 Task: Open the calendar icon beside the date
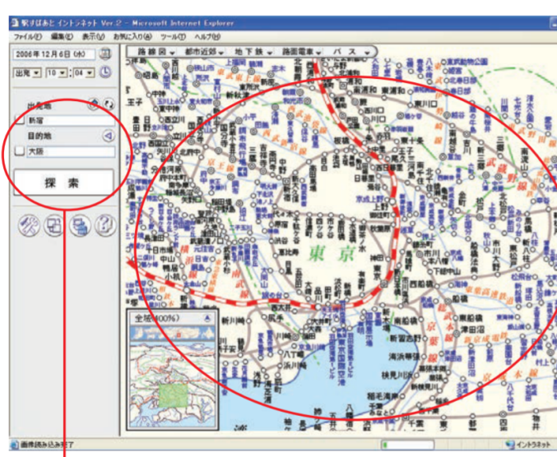coord(105,54)
